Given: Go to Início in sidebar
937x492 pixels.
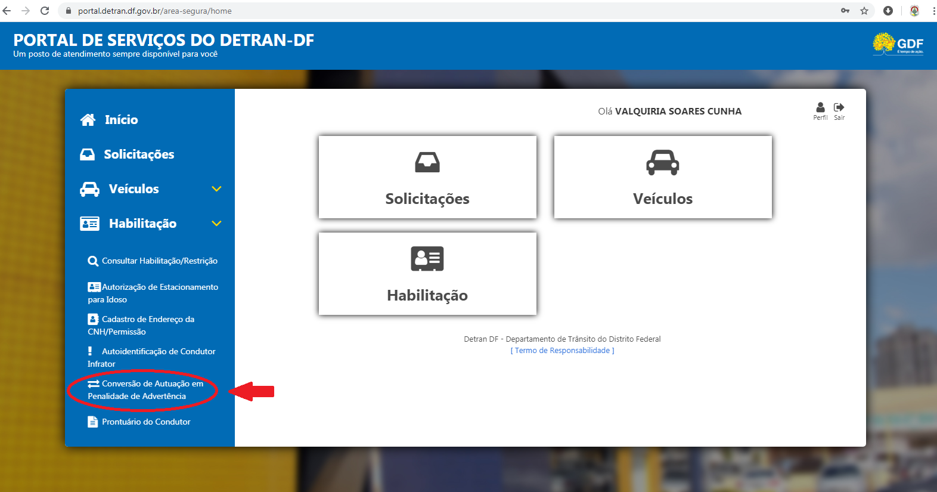Looking at the screenshot, I should (120, 120).
